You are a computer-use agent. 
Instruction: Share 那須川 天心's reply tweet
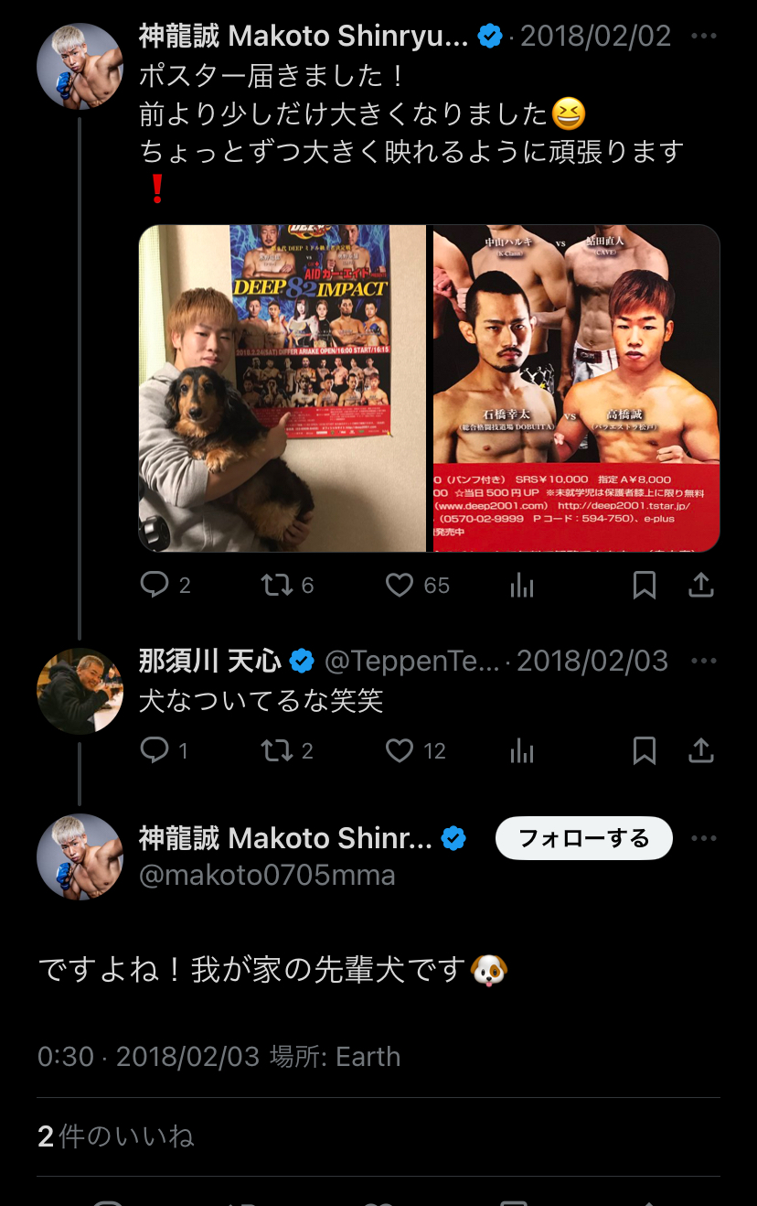coord(701,750)
